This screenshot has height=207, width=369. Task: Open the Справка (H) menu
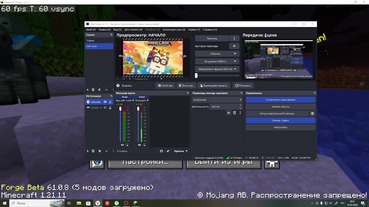click(x=210, y=30)
